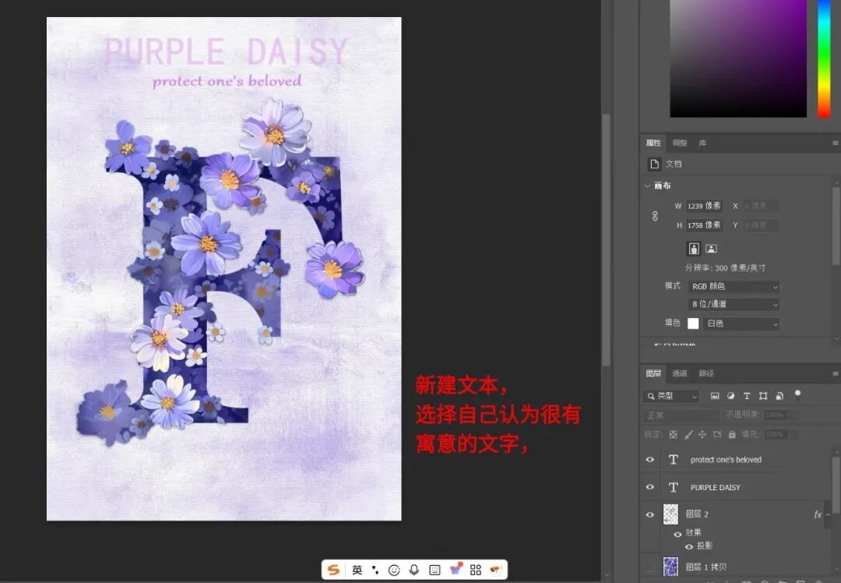Image resolution: width=841 pixels, height=583 pixels.
Task: Open emoji panel in Sogou input bar
Action: (x=394, y=570)
